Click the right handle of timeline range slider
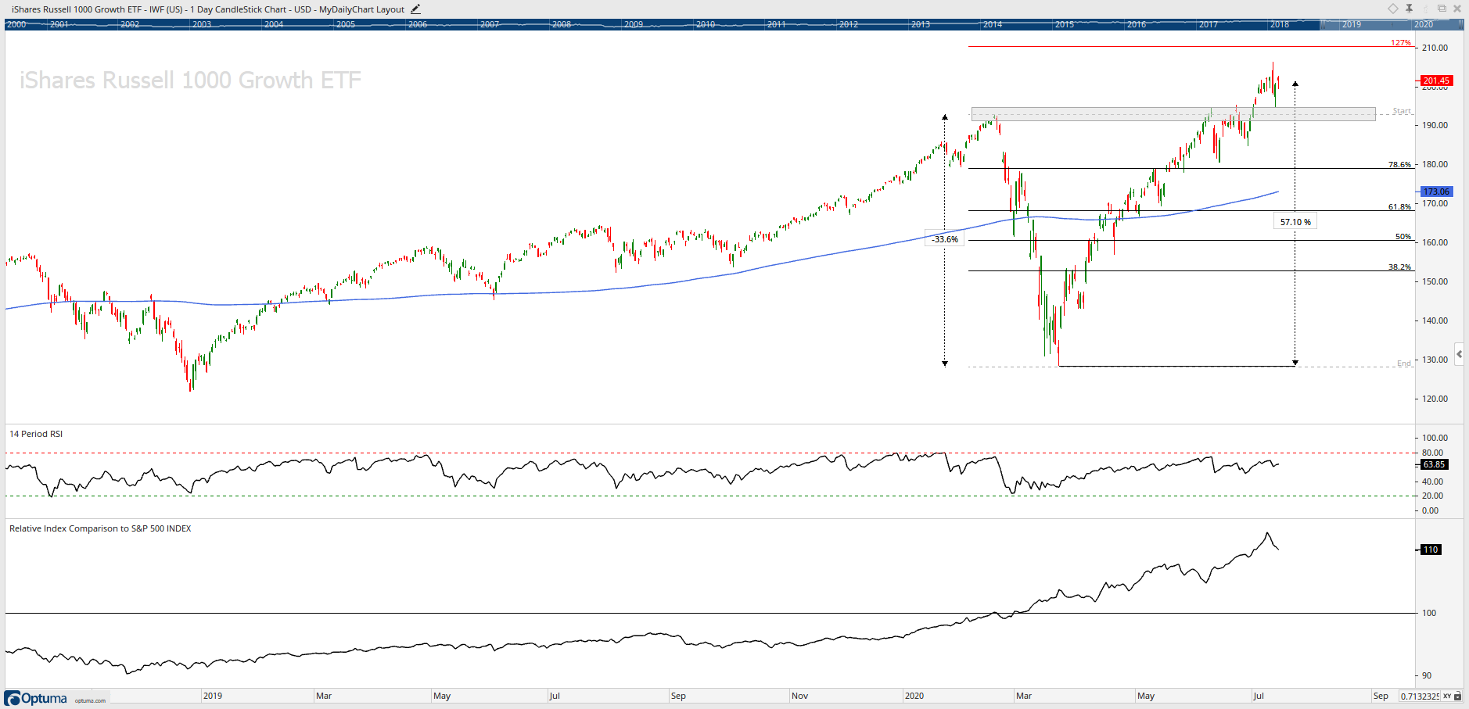Screen dimensions: 1469x709 (1460, 24)
